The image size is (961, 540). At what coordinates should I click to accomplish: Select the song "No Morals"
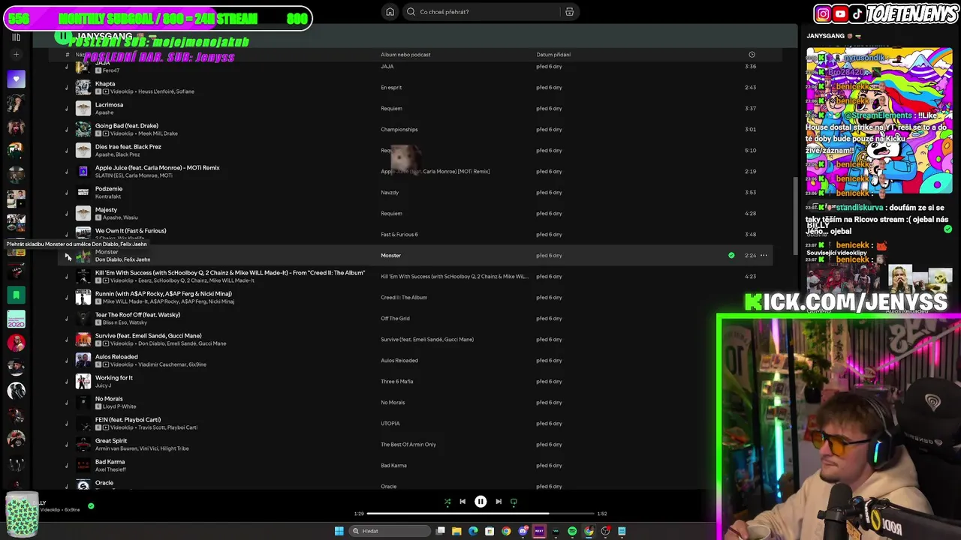[x=109, y=399]
